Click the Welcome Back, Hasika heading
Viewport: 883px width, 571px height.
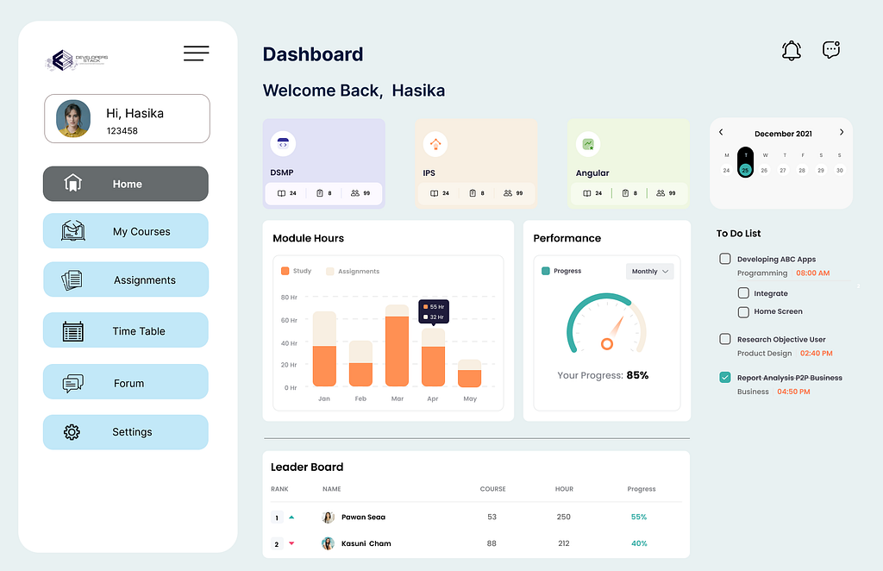354,90
